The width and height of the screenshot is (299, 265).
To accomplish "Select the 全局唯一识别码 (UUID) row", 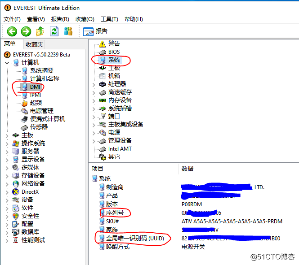I will tap(135, 238).
